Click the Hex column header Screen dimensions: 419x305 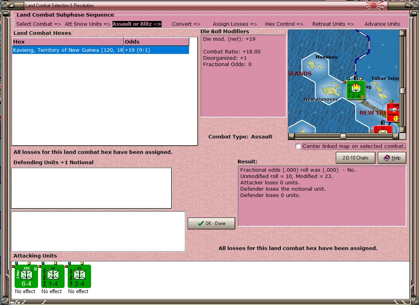coord(68,42)
